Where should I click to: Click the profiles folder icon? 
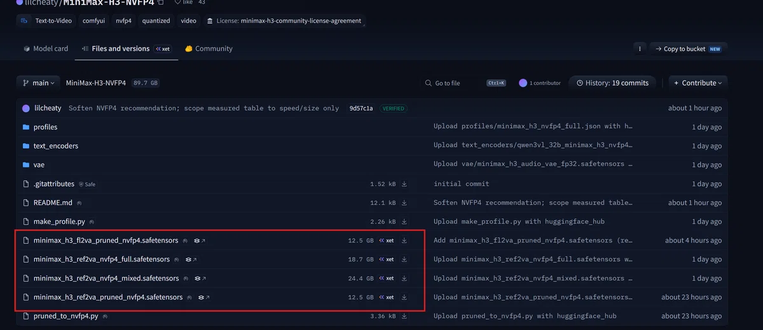coord(26,127)
